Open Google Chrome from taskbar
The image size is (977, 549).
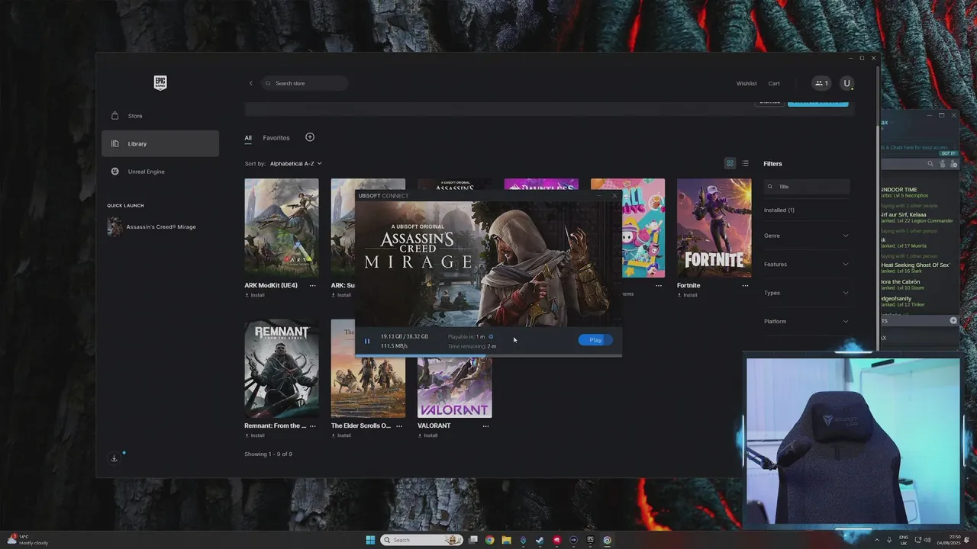[489, 540]
